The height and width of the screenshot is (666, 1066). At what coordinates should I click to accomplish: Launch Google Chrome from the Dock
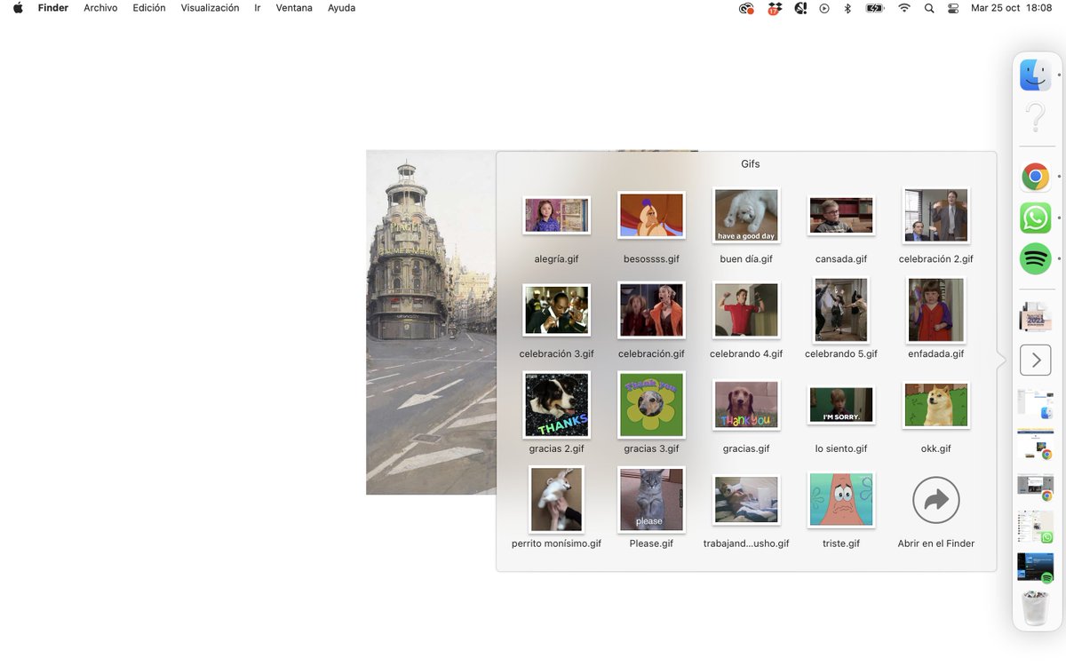[x=1036, y=177]
